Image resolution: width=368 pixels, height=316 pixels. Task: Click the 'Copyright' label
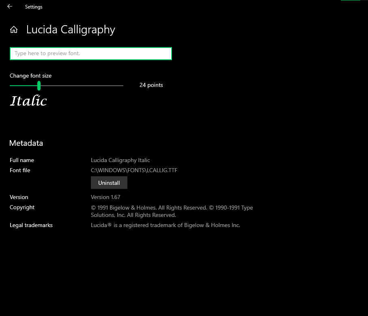(22, 208)
